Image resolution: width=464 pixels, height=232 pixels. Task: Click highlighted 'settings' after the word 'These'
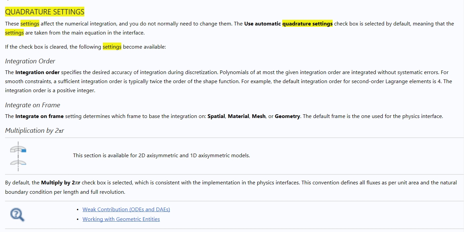point(30,24)
